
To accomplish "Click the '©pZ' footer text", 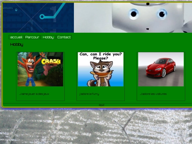I will coord(102,105).
